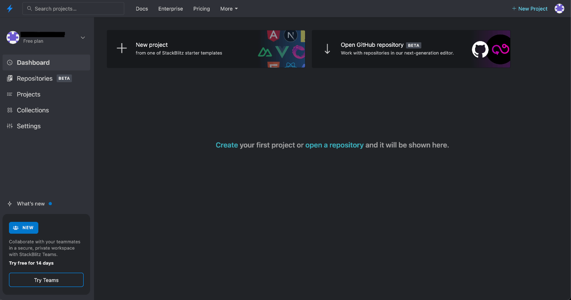Go to the Pricing page
Image resolution: width=571 pixels, height=300 pixels.
pyautogui.click(x=201, y=9)
